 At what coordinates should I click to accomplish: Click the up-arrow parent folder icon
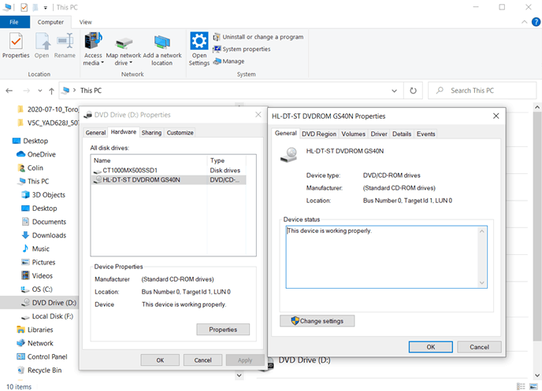point(51,90)
